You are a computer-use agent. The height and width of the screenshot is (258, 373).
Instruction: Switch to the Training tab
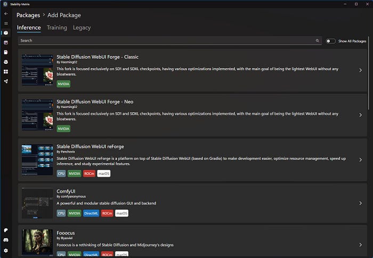point(57,28)
